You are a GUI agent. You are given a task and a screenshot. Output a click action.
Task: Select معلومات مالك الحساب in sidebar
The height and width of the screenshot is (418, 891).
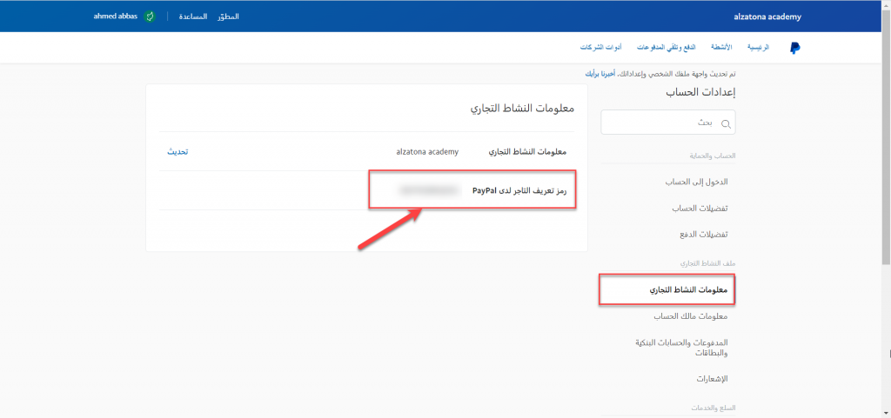click(691, 316)
